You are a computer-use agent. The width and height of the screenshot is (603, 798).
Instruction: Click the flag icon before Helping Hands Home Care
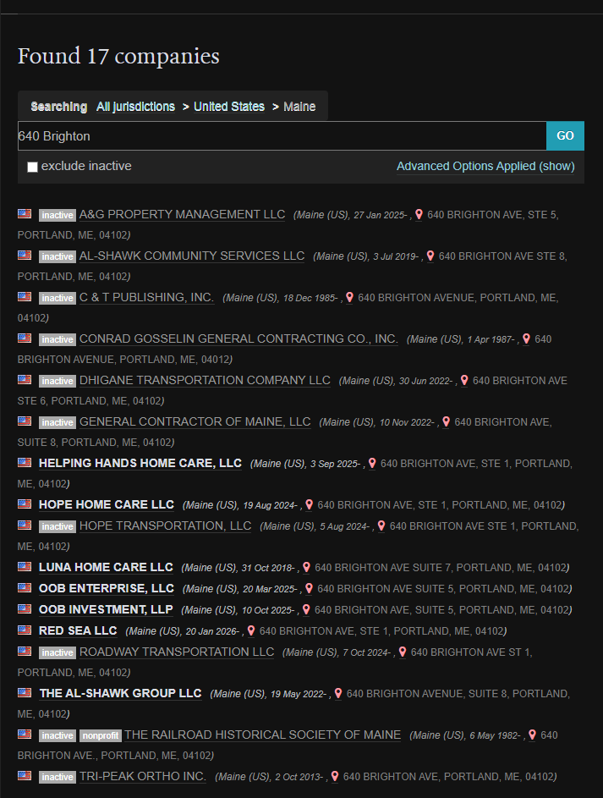(x=25, y=463)
